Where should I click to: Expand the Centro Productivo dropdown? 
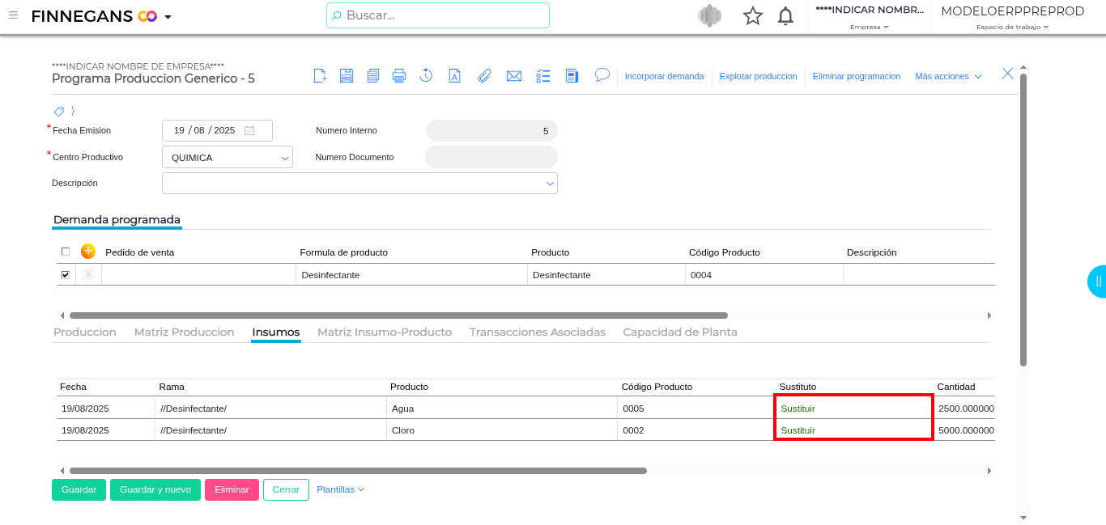pyautogui.click(x=285, y=158)
